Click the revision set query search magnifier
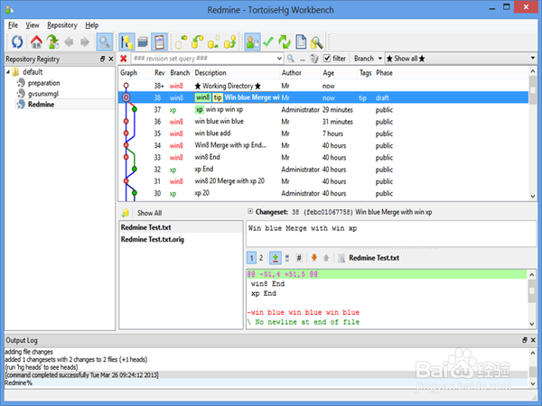Image resolution: width=542 pixels, height=406 pixels. pos(291,59)
